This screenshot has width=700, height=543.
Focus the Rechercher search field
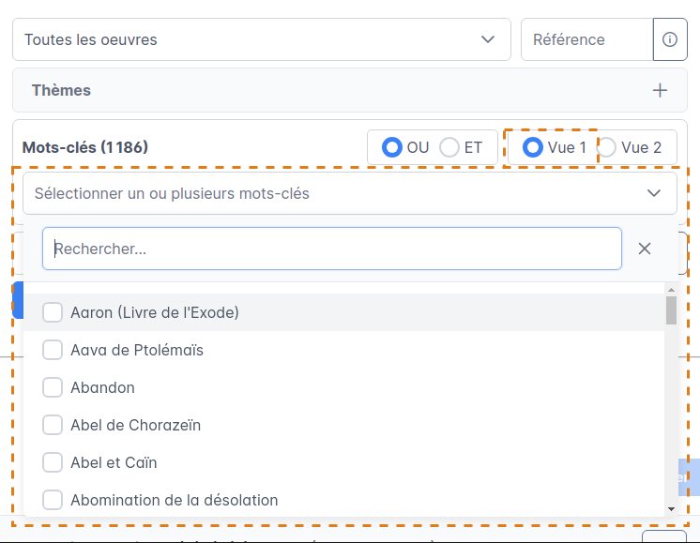(x=332, y=249)
